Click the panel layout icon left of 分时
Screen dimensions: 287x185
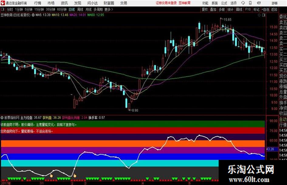(2, 9)
